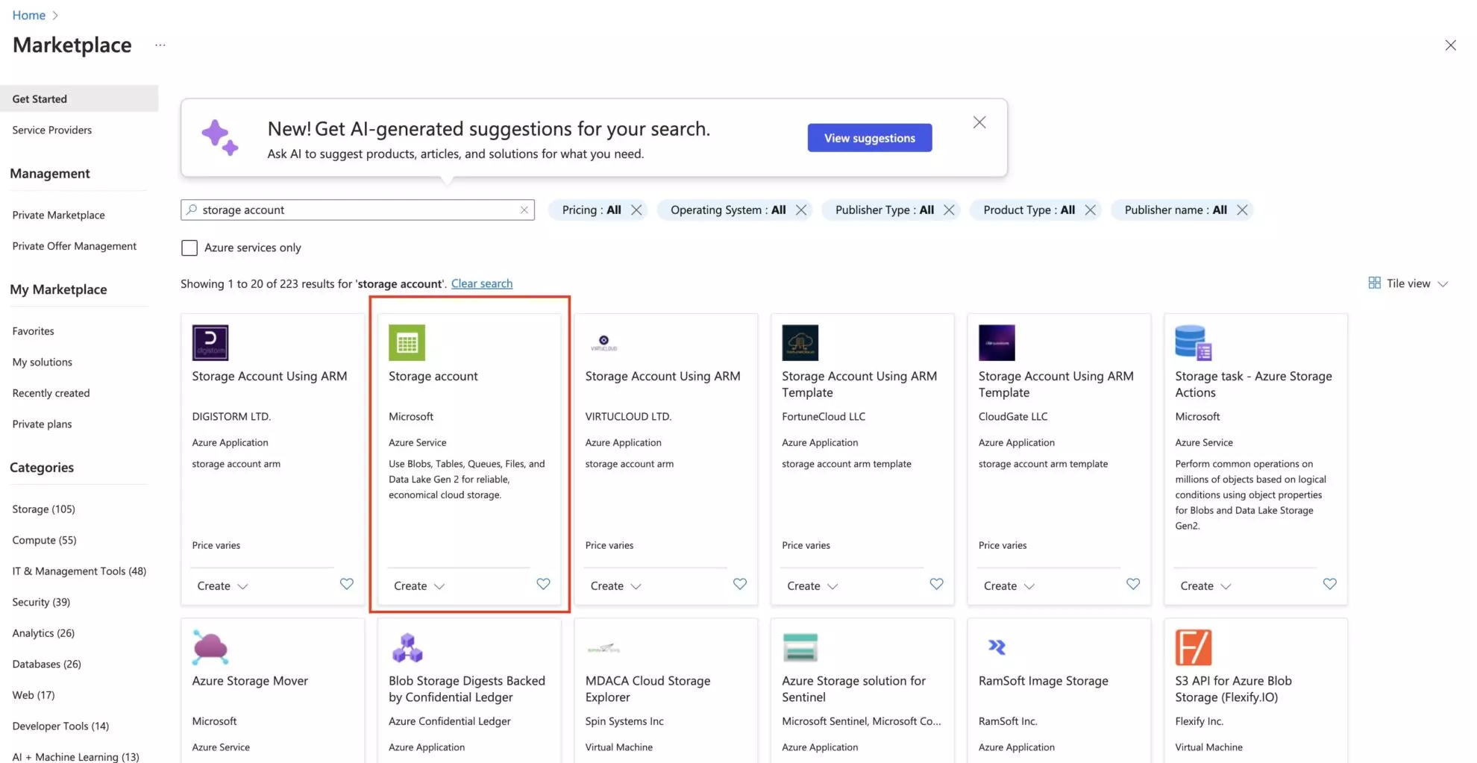This screenshot has height=763, width=1477.
Task: Open the Tile view dropdown
Action: (x=1408, y=283)
